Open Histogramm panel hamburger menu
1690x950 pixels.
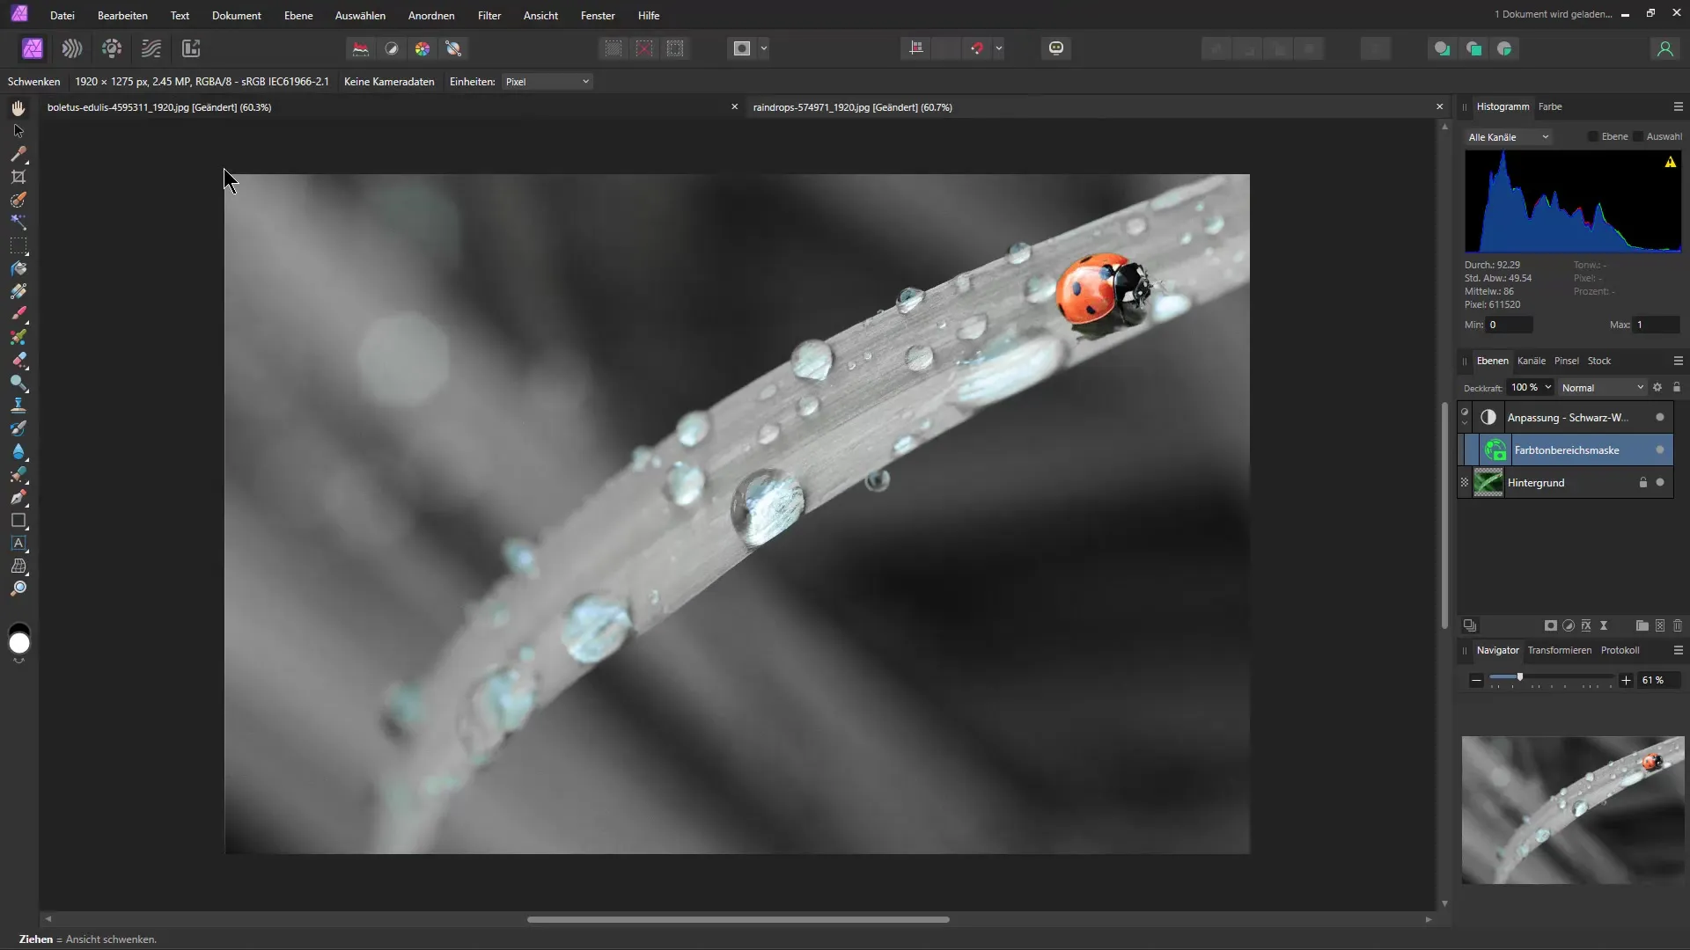(x=1678, y=106)
